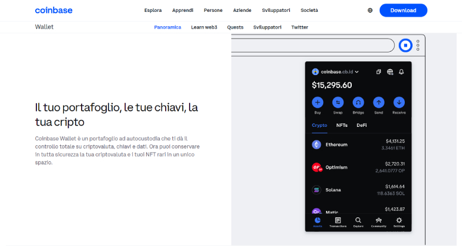The width and height of the screenshot is (462, 246).
Task: Click the $15,295.60 balance
Action: coord(332,85)
